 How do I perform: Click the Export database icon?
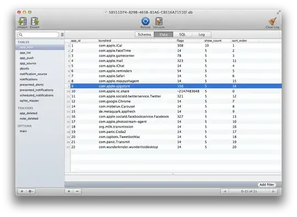(35, 21)
